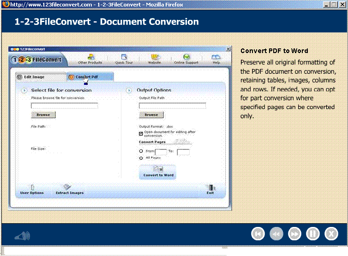
Task: Browse for the file to convert
Action: point(43,115)
